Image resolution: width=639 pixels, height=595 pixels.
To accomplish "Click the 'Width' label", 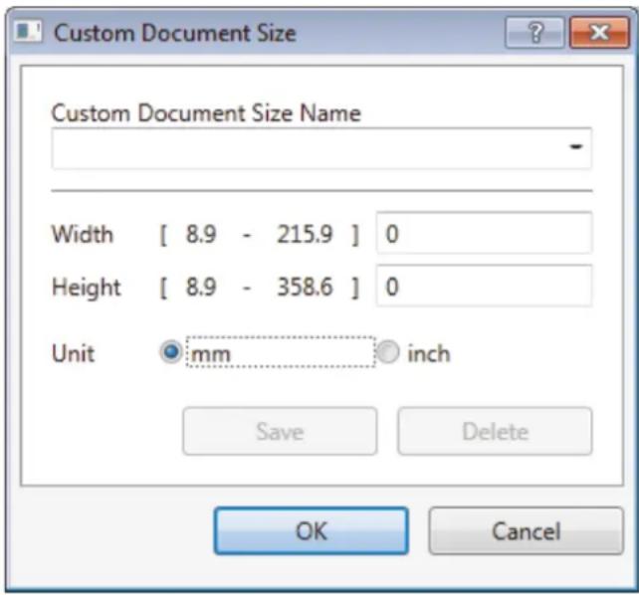I will pyautogui.click(x=83, y=234).
